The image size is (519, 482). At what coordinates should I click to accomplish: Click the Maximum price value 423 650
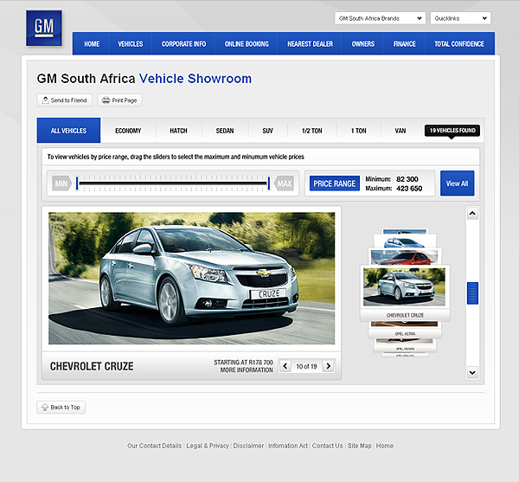[409, 189]
